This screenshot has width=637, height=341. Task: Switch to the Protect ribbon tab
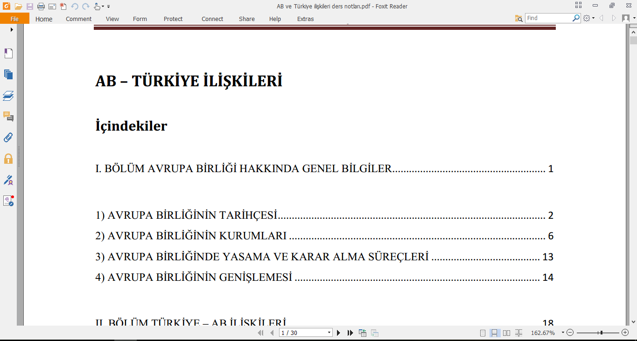pos(173,19)
